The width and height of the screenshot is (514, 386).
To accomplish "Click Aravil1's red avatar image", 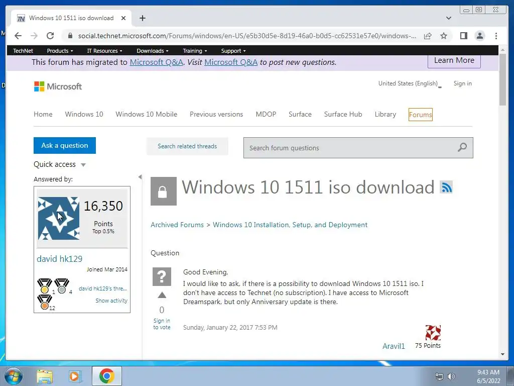I will tap(433, 333).
